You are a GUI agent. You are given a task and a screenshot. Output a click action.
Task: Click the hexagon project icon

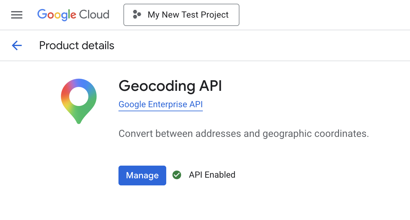(137, 15)
